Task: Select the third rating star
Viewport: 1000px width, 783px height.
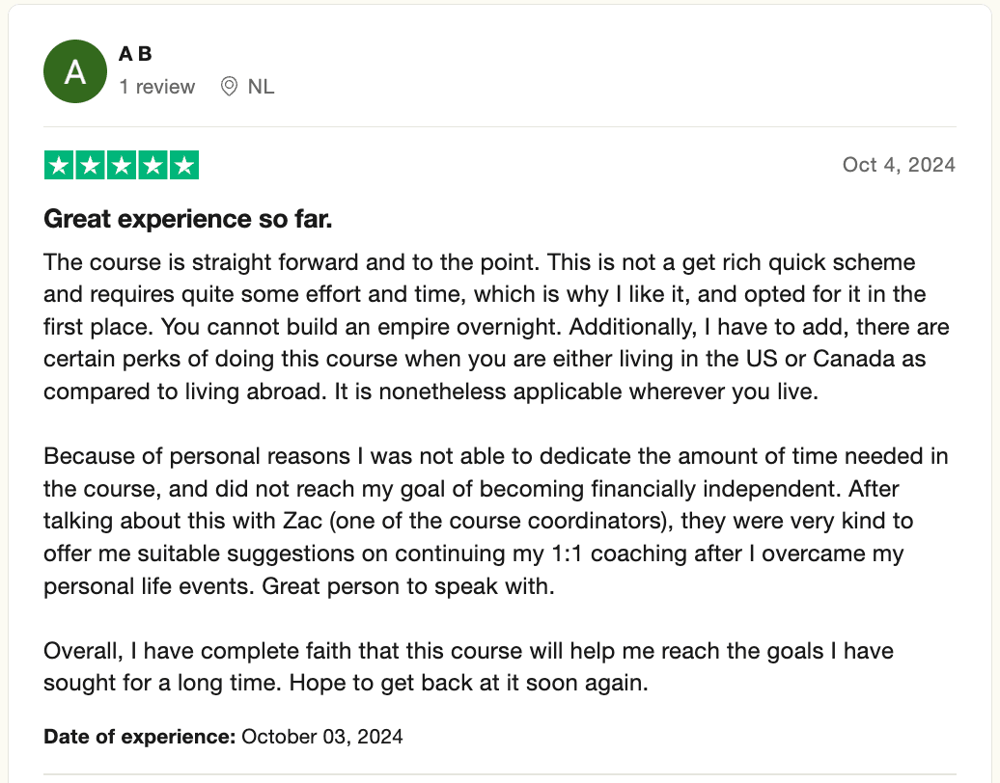Action: tap(122, 165)
